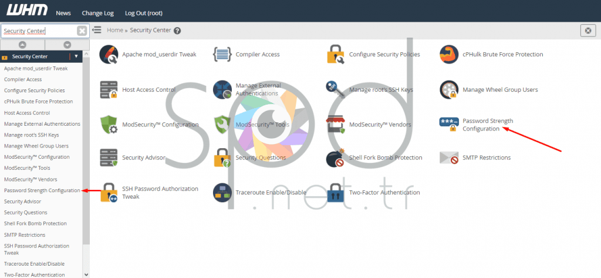Select ModSecurity Vendors in sidebar
Image resolution: width=601 pixels, height=278 pixels.
[31, 179]
